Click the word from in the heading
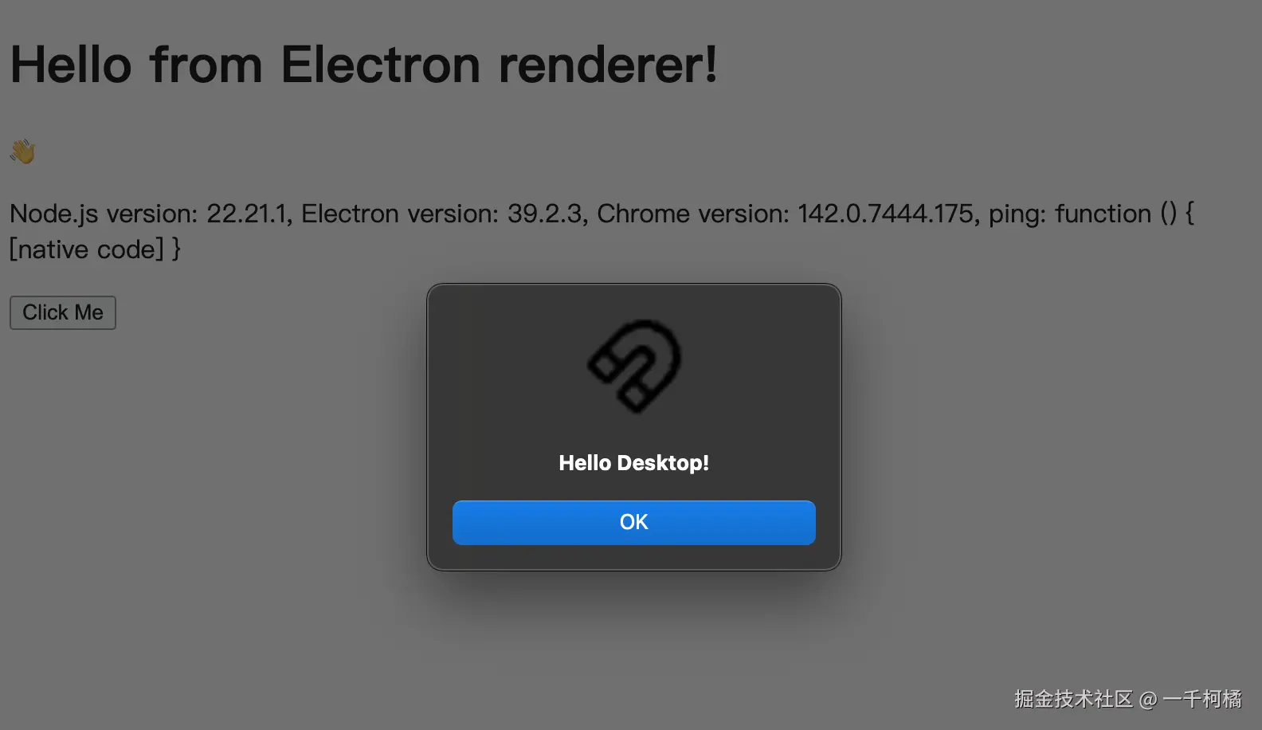This screenshot has width=1262, height=730. pyautogui.click(x=206, y=65)
